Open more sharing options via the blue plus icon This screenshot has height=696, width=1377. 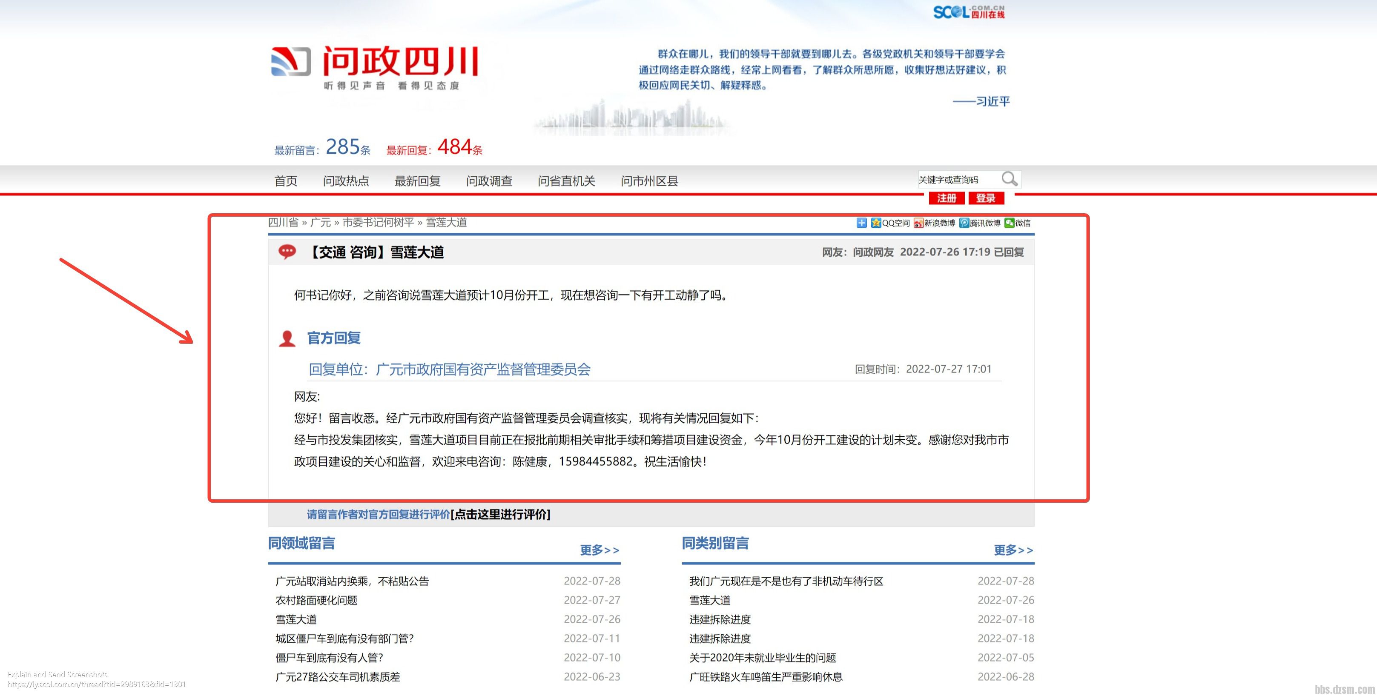pyautogui.click(x=861, y=223)
